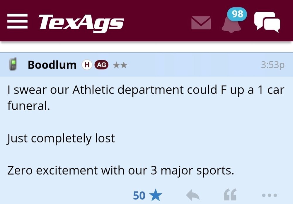This screenshot has width=293, height=204.
Task: Click the H badge next to Boodlum
Action: [86, 65]
